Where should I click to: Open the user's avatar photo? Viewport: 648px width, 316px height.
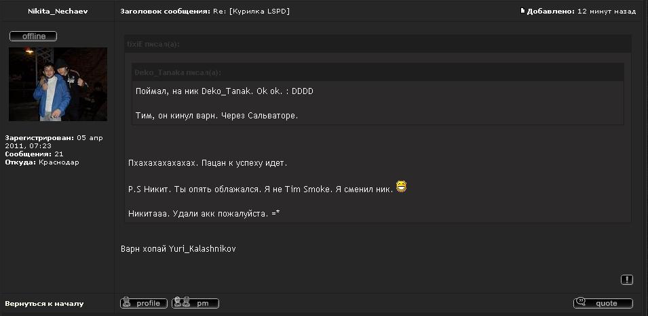[58, 84]
